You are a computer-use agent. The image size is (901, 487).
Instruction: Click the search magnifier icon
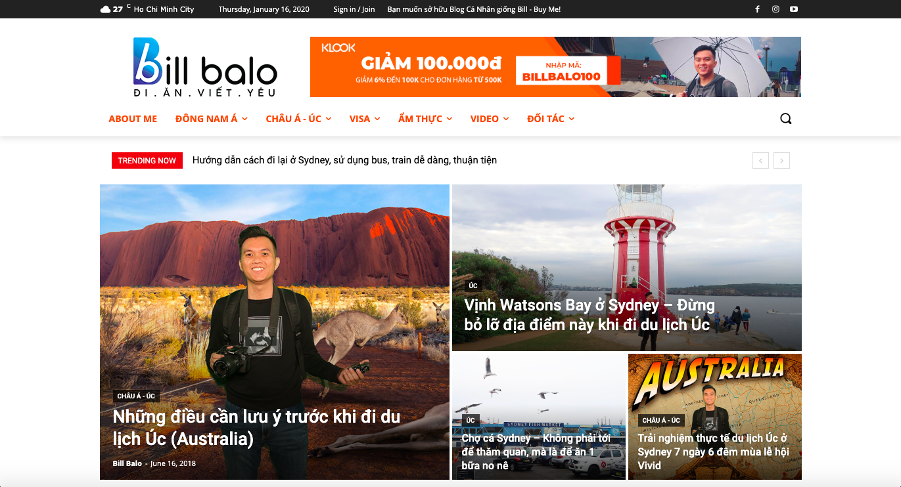pyautogui.click(x=786, y=119)
